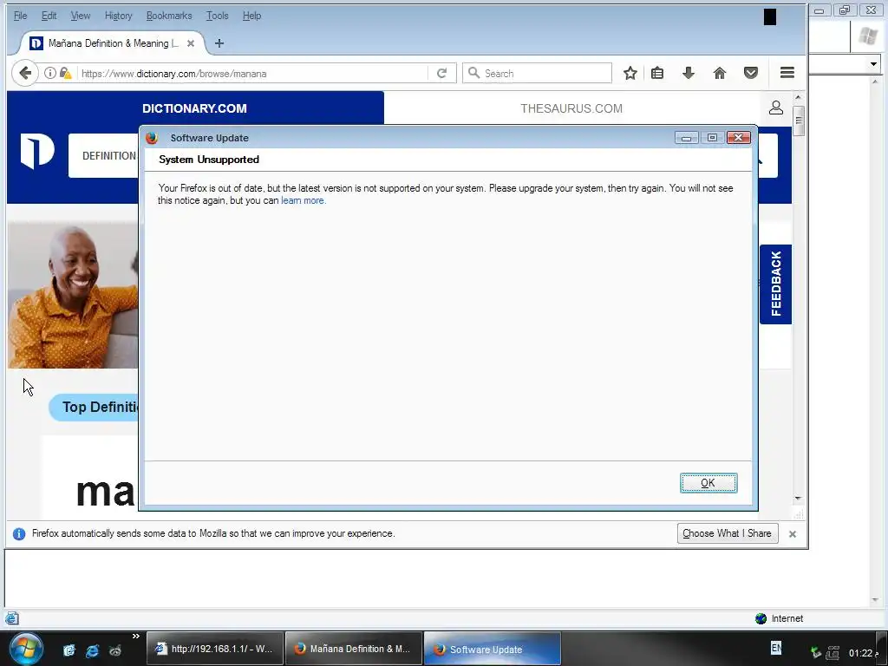The width and height of the screenshot is (888, 666).
Task: Click Dictionary.com logo icon
Action: (x=37, y=151)
